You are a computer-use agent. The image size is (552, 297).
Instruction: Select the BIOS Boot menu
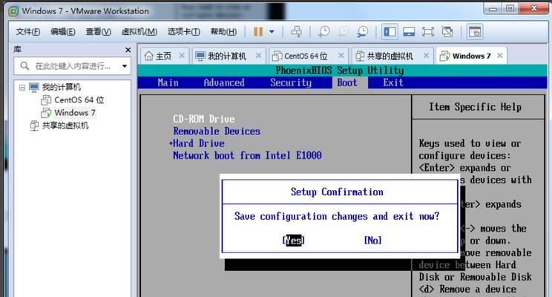(x=347, y=83)
